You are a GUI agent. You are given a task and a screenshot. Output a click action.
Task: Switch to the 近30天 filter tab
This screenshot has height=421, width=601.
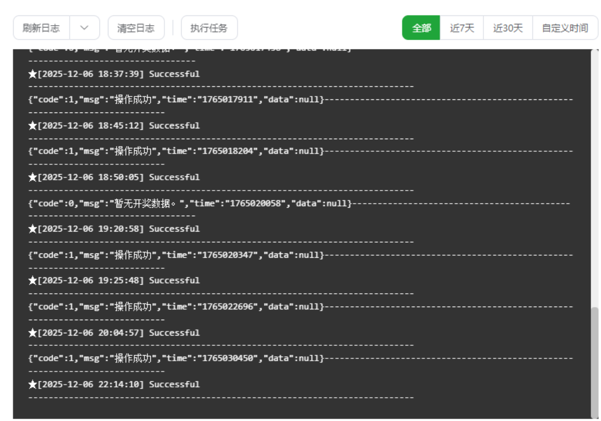[x=508, y=28]
